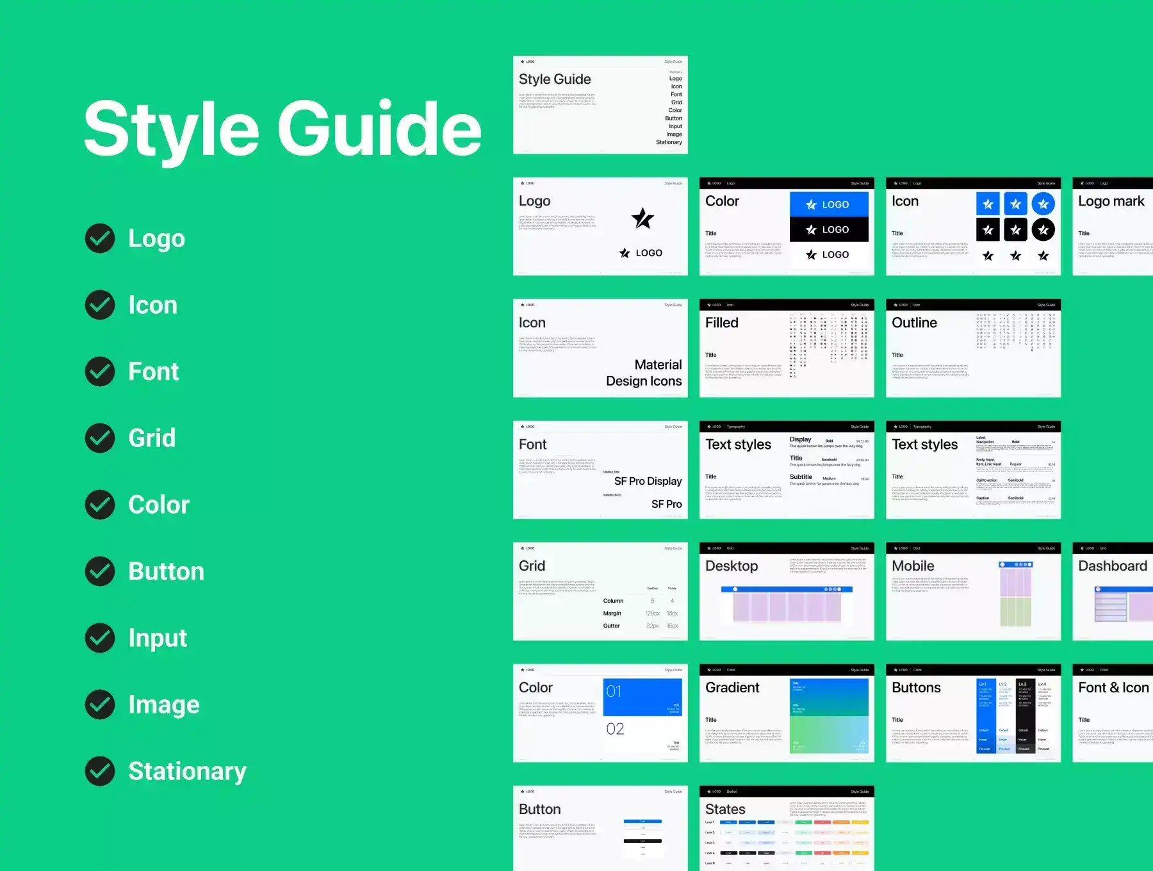Click the checkmark icon beside Logo

pyautogui.click(x=100, y=238)
